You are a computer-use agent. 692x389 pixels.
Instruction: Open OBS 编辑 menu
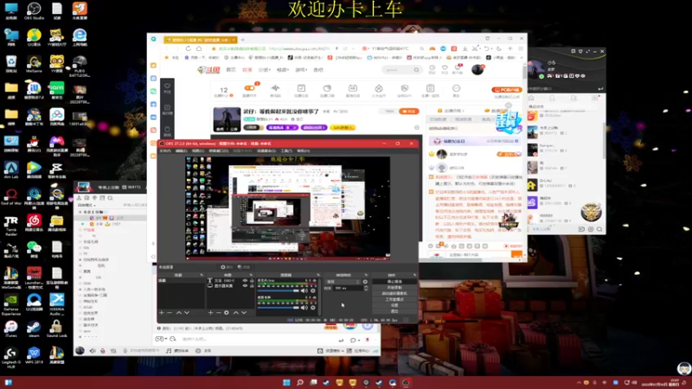pos(182,150)
